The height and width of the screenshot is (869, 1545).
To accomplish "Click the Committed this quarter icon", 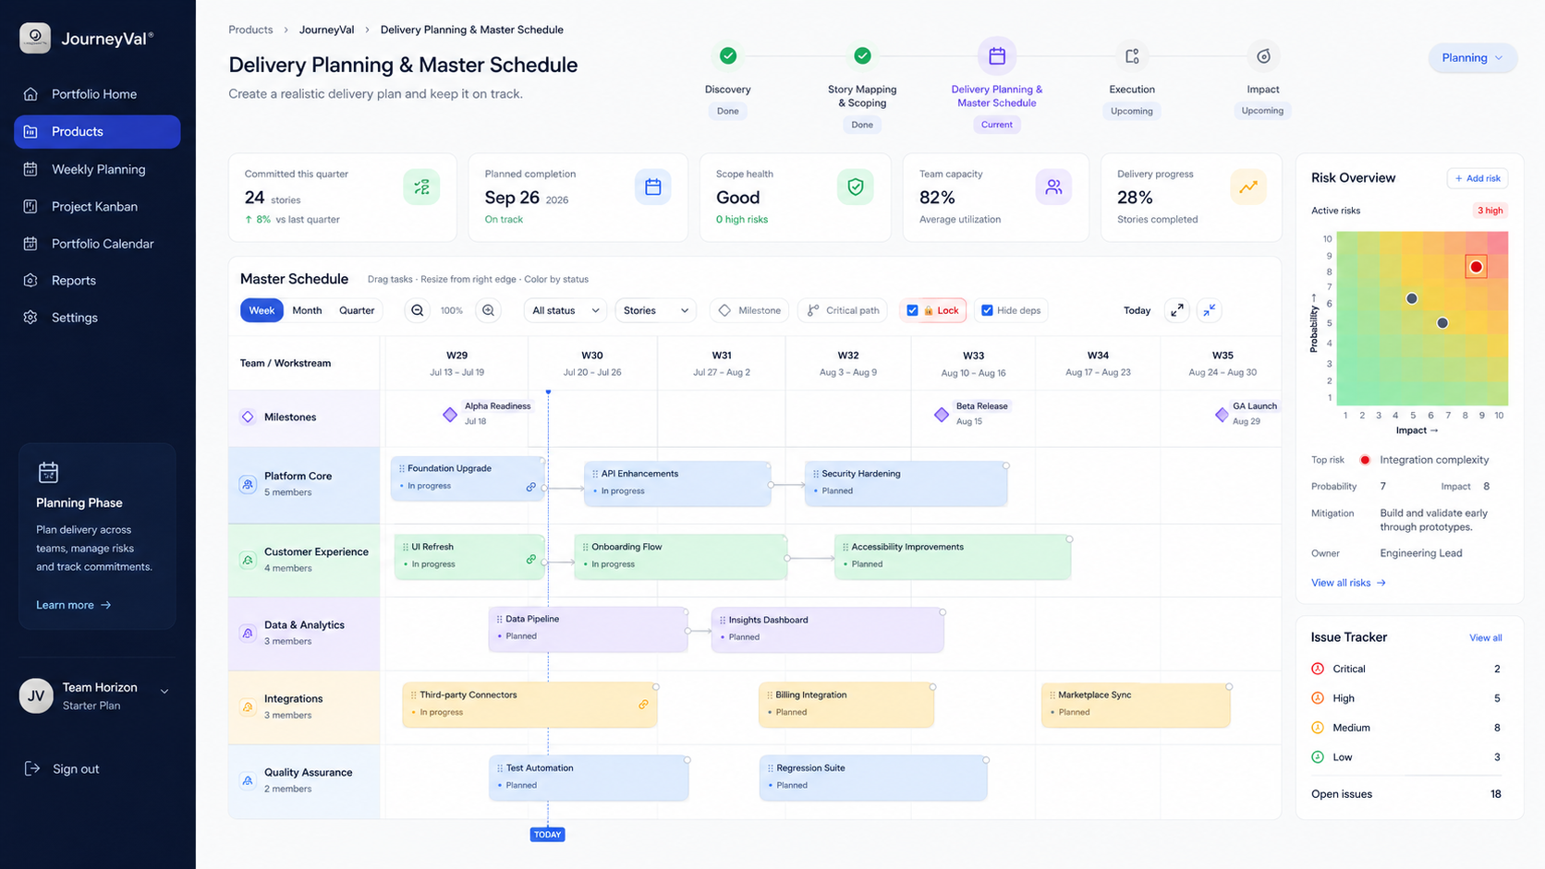I will 421,187.
